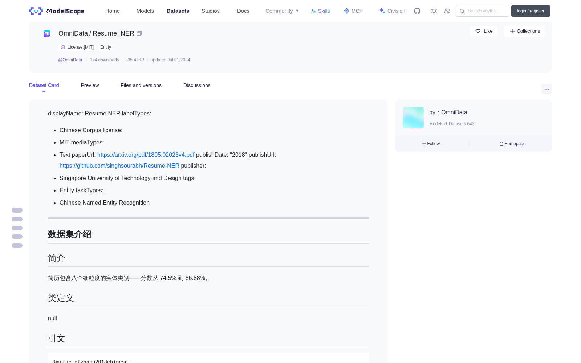Click the "数据集介绍" heading

70,234
